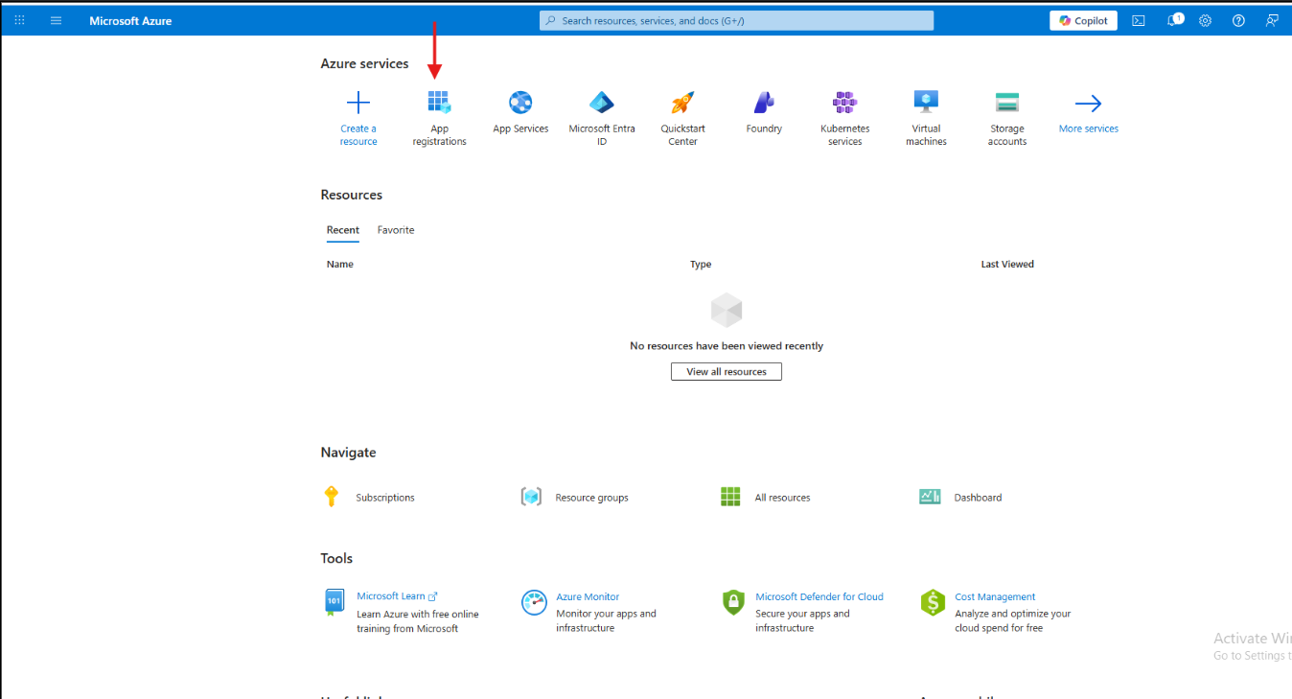The height and width of the screenshot is (699, 1292).
Task: Open portal settings gear
Action: click(1206, 20)
